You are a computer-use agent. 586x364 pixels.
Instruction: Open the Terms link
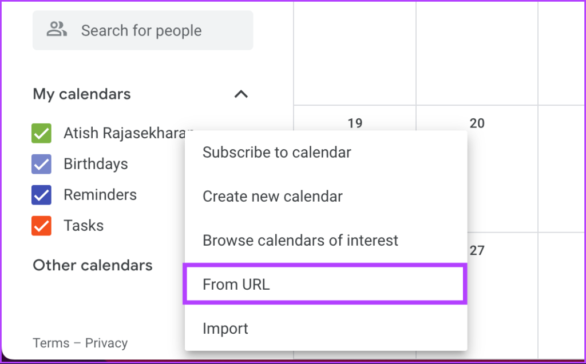pos(51,343)
